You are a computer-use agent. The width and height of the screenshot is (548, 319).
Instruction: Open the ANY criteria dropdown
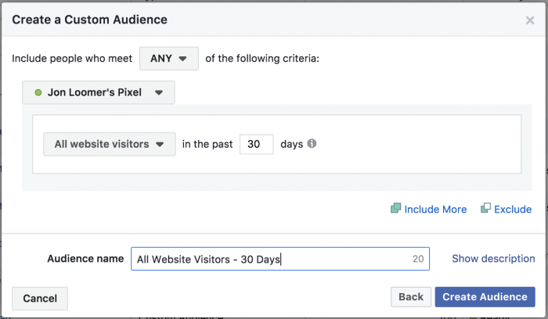[x=168, y=58]
